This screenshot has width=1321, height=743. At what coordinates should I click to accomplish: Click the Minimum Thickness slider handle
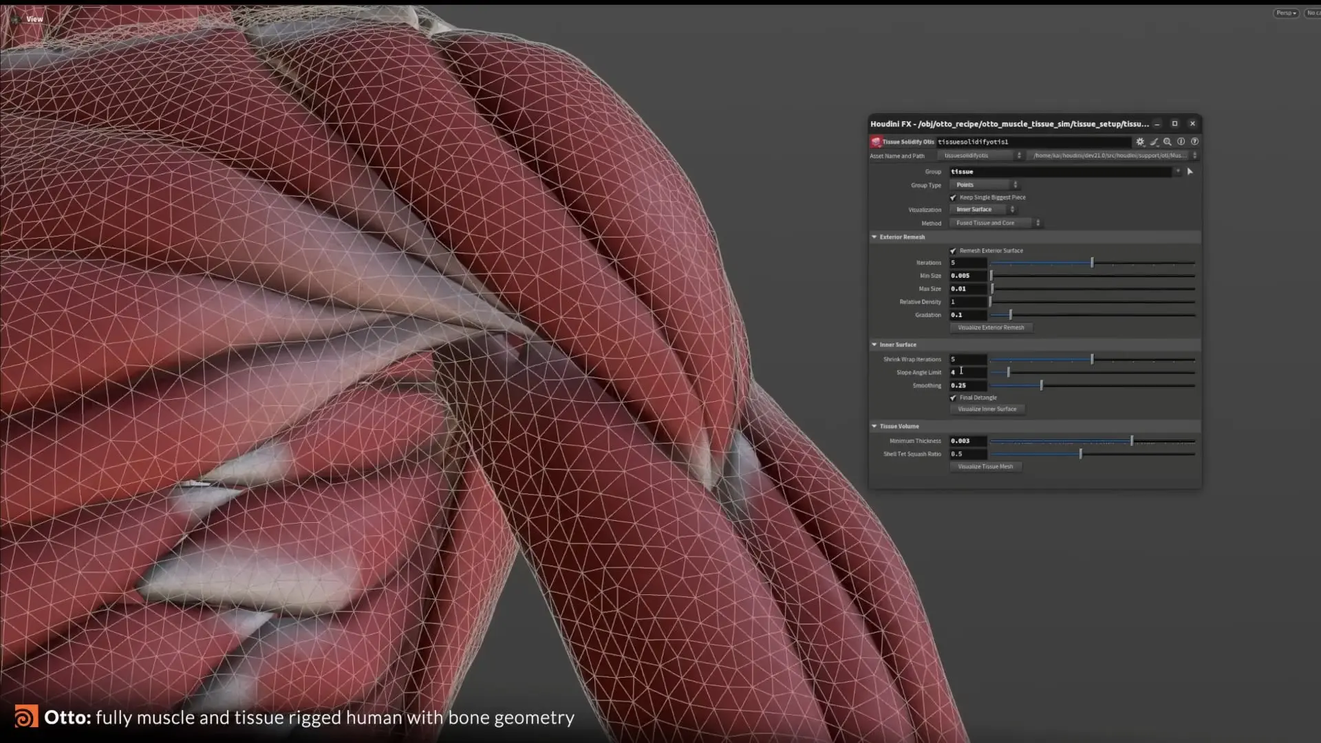[1132, 441]
